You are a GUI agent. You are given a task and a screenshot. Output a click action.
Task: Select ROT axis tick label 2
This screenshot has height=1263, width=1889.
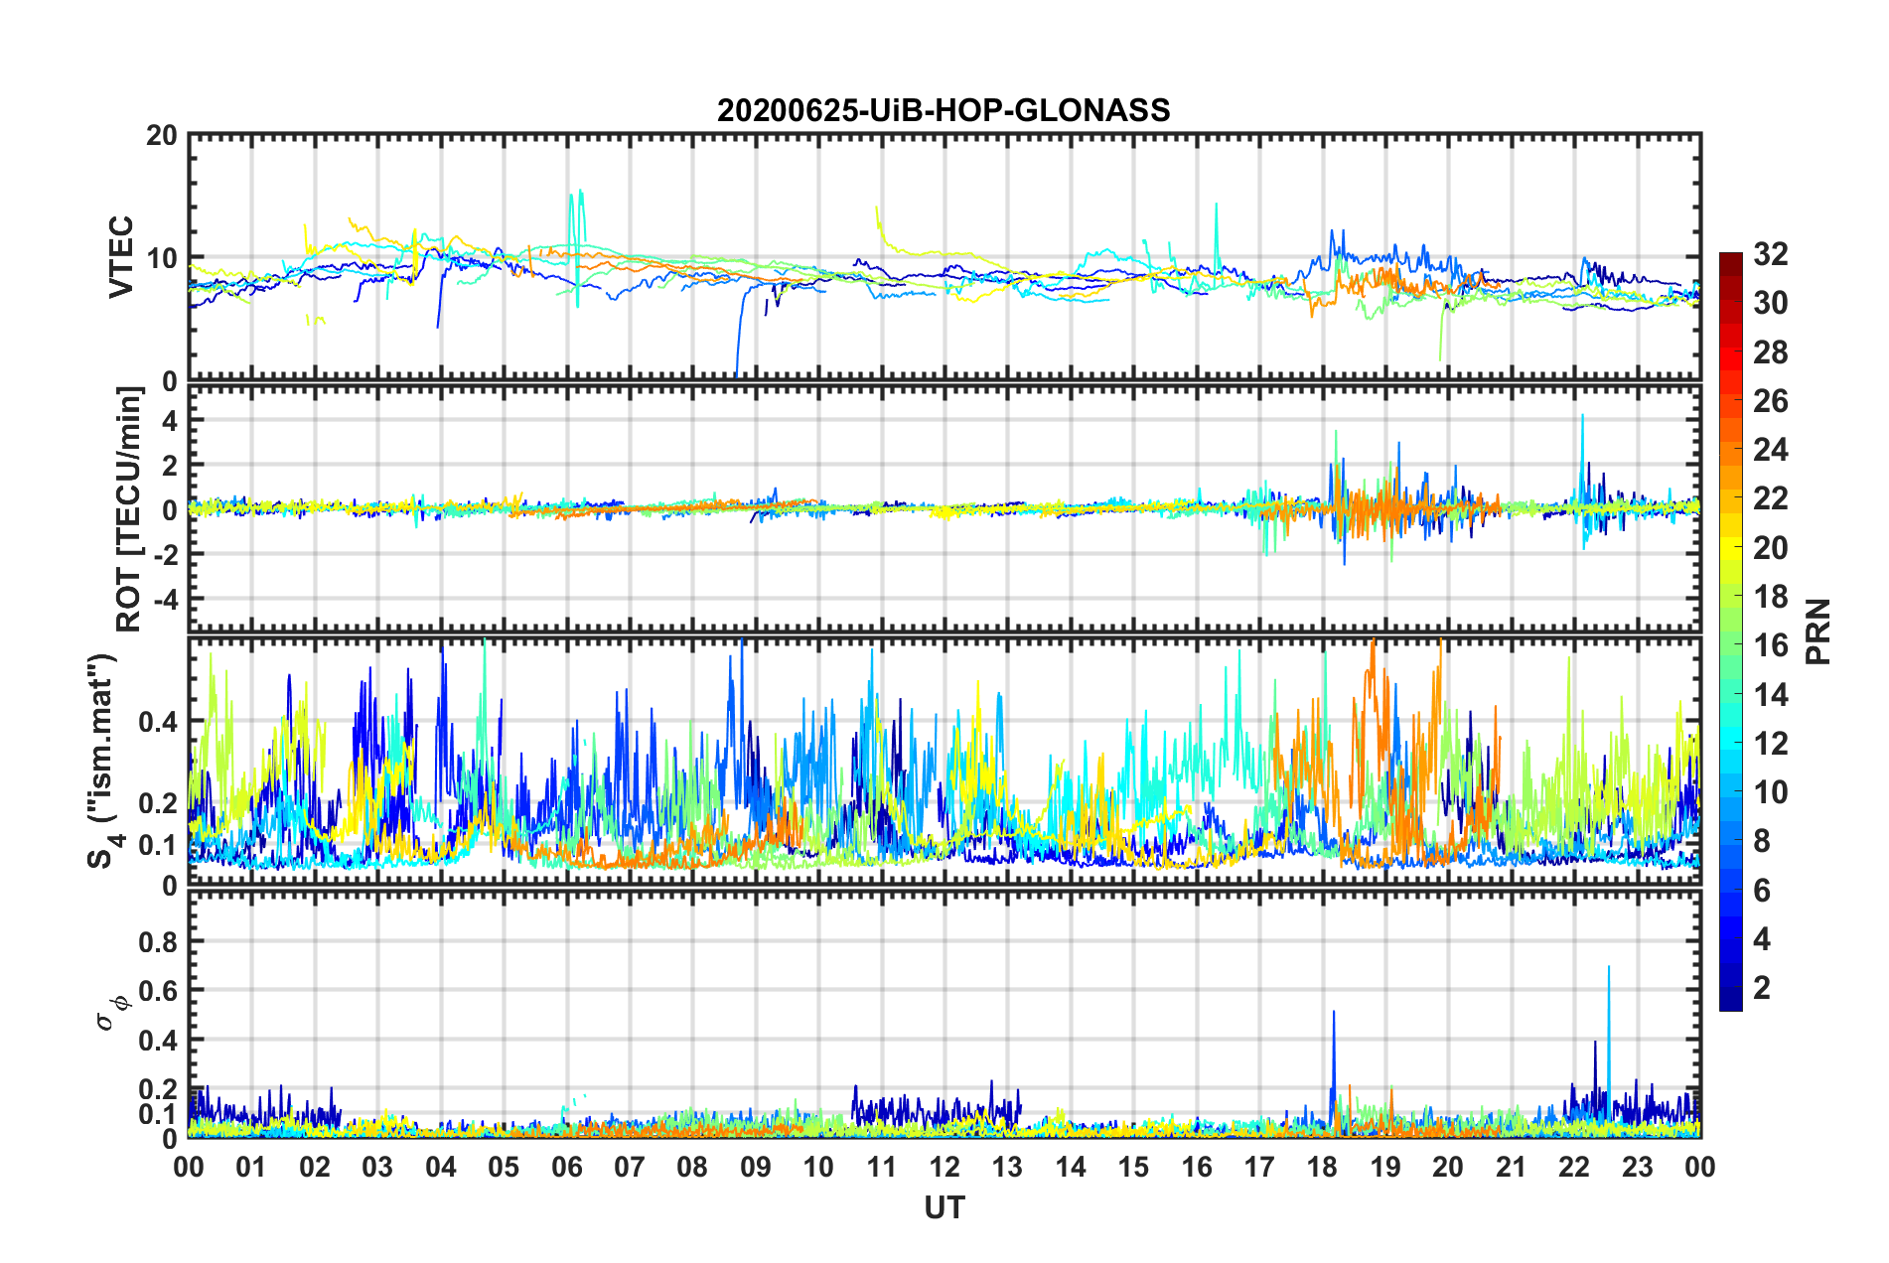pyautogui.click(x=170, y=466)
